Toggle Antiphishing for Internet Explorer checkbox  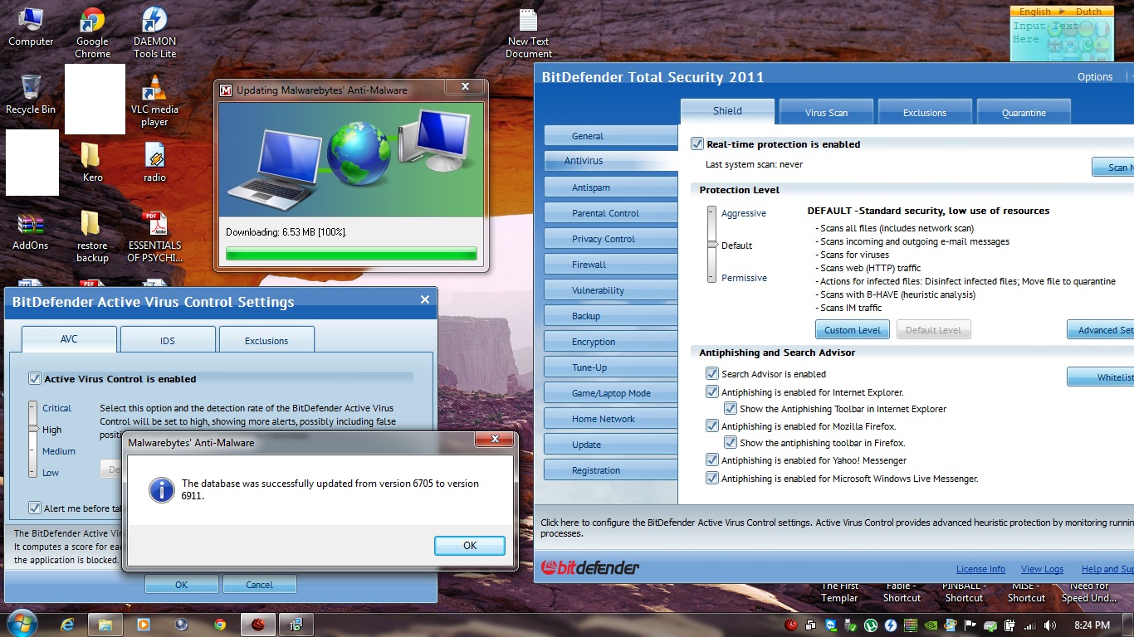pos(712,392)
